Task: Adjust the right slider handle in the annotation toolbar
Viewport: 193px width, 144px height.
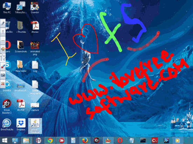Action: coord(4,58)
